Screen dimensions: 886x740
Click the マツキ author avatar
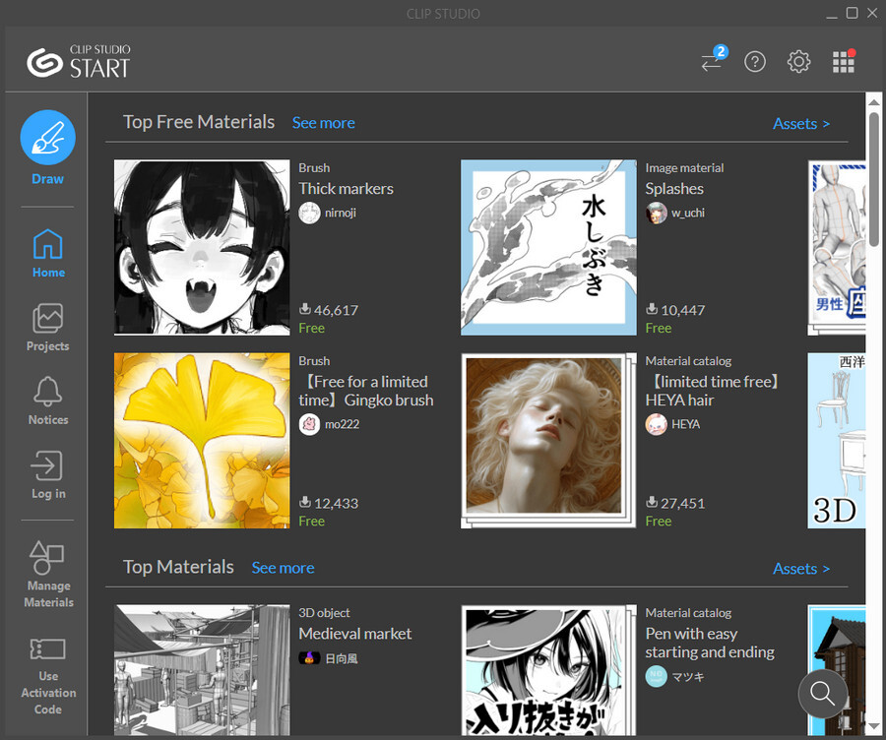pos(656,676)
